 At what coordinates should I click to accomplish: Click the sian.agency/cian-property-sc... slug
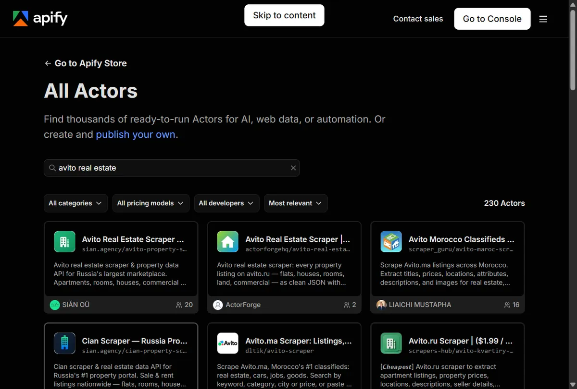point(134,351)
